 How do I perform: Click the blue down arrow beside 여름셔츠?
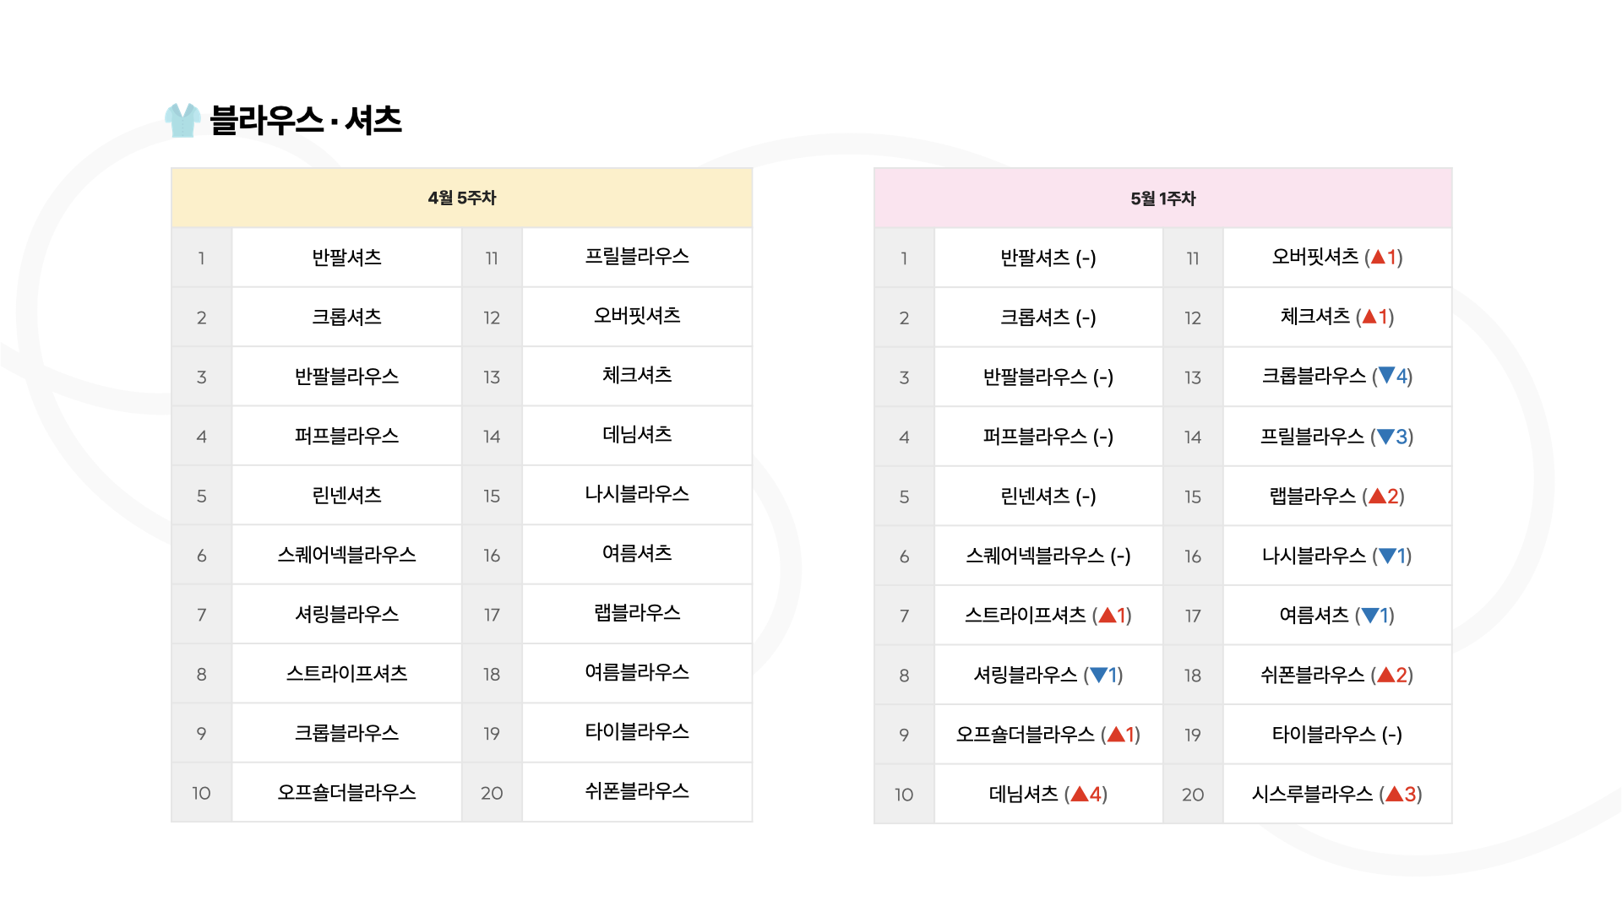pyautogui.click(x=1370, y=616)
